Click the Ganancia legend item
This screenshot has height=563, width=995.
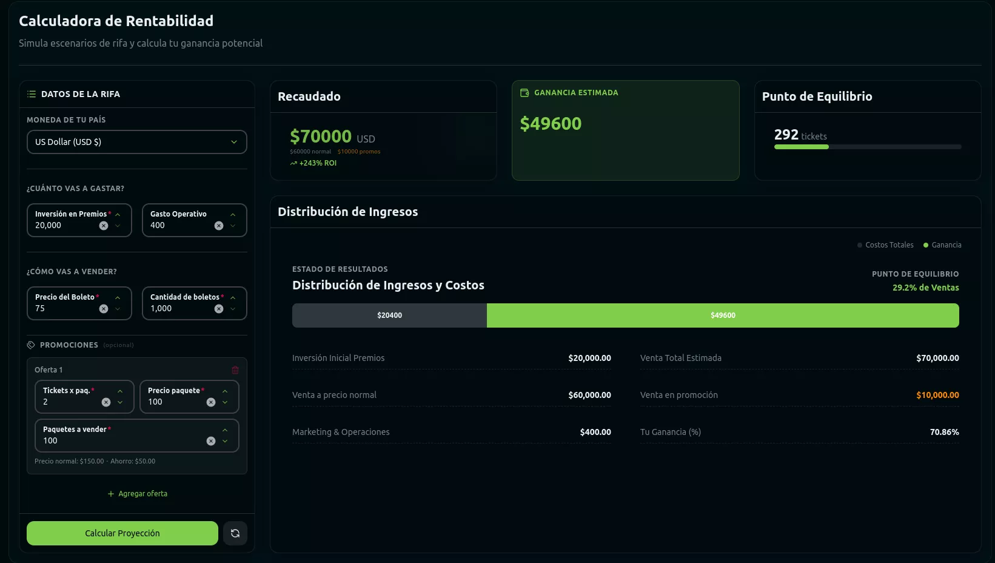[x=942, y=245]
